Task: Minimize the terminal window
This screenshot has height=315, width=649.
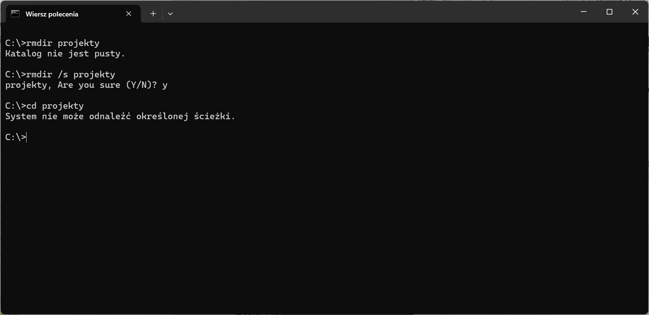Action: [584, 12]
